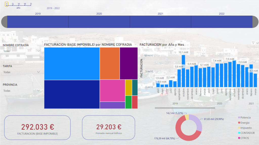Click the 292.033 € facturación card
The height and width of the screenshot is (145, 259).
[x=37, y=127]
